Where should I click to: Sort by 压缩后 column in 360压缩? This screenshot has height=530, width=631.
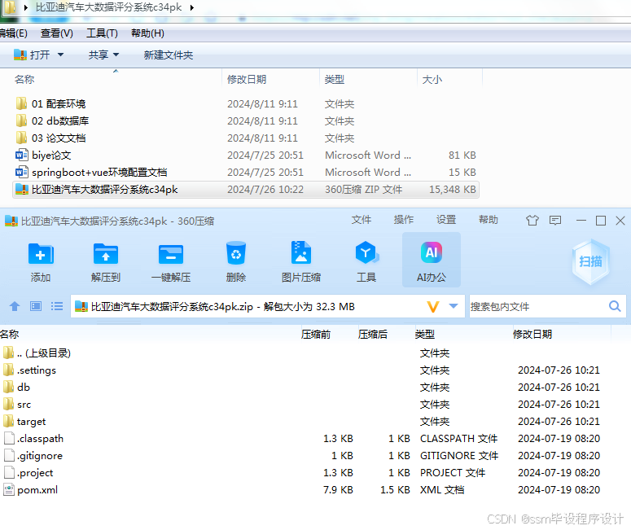373,334
